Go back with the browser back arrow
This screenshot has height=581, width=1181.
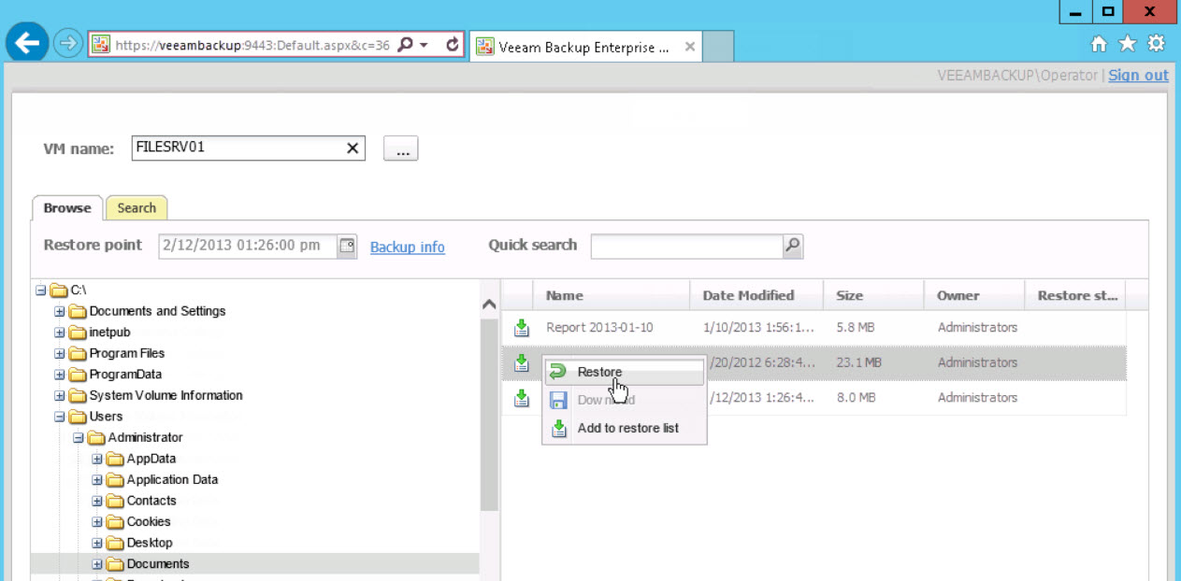[28, 43]
